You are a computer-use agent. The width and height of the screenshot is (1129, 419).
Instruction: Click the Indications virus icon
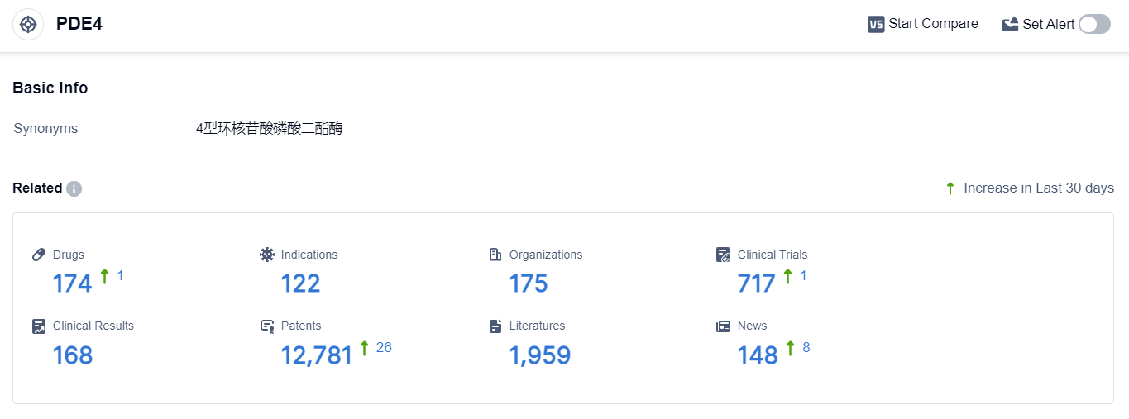tap(267, 255)
